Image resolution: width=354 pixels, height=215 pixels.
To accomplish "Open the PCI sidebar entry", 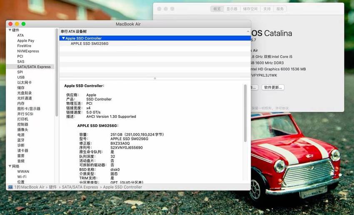I will (x=20, y=56).
